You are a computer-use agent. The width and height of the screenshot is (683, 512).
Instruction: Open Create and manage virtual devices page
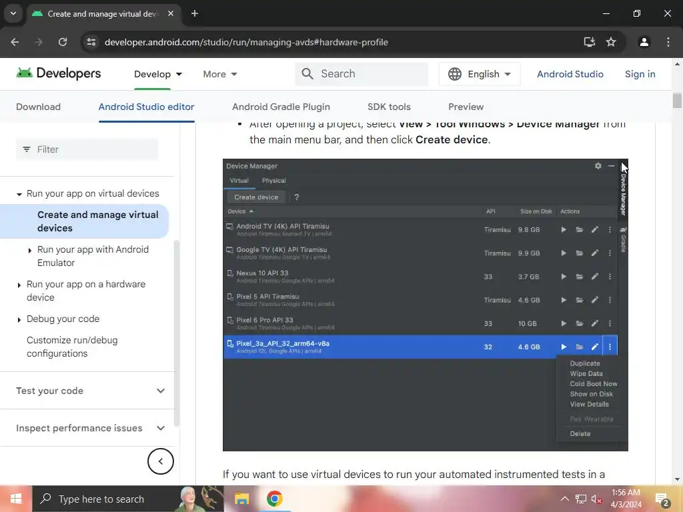point(97,221)
